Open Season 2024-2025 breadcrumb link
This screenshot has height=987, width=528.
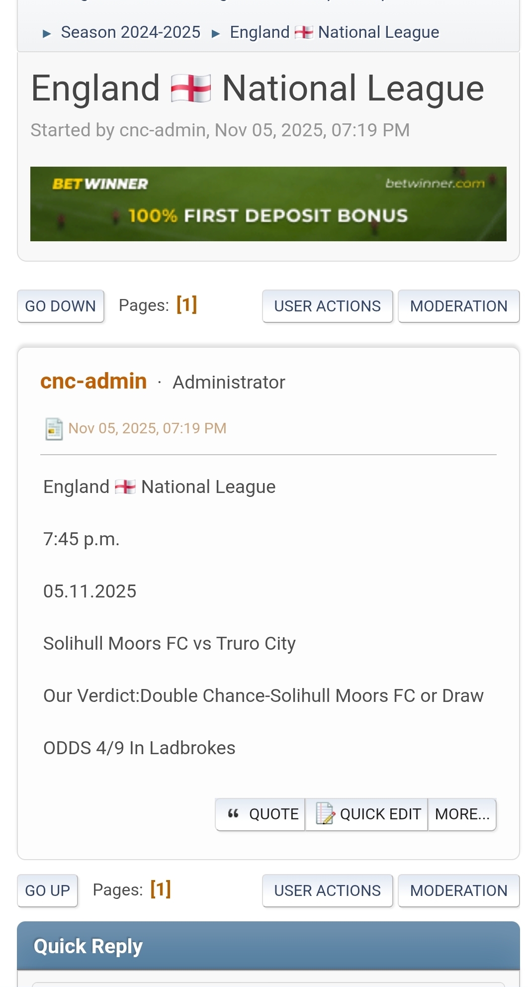[130, 32]
